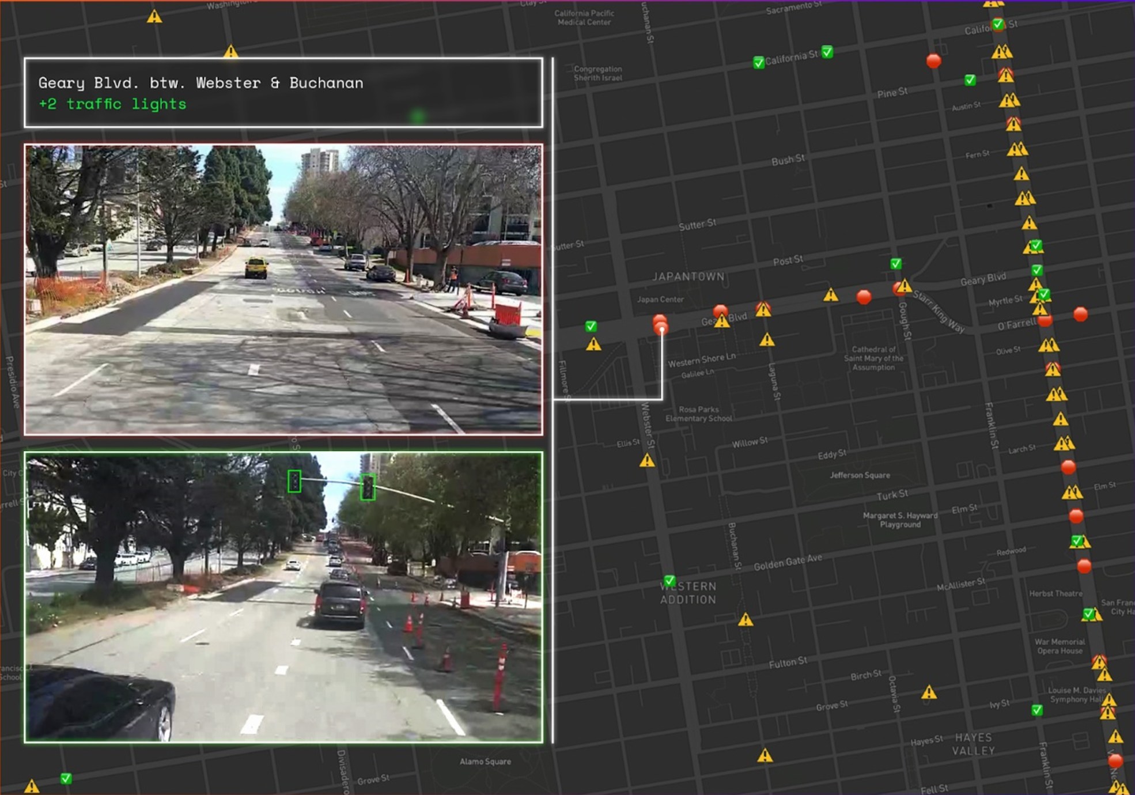The width and height of the screenshot is (1135, 795).
Task: Click warning marker on Webster St near Ellis St
Action: 647,460
